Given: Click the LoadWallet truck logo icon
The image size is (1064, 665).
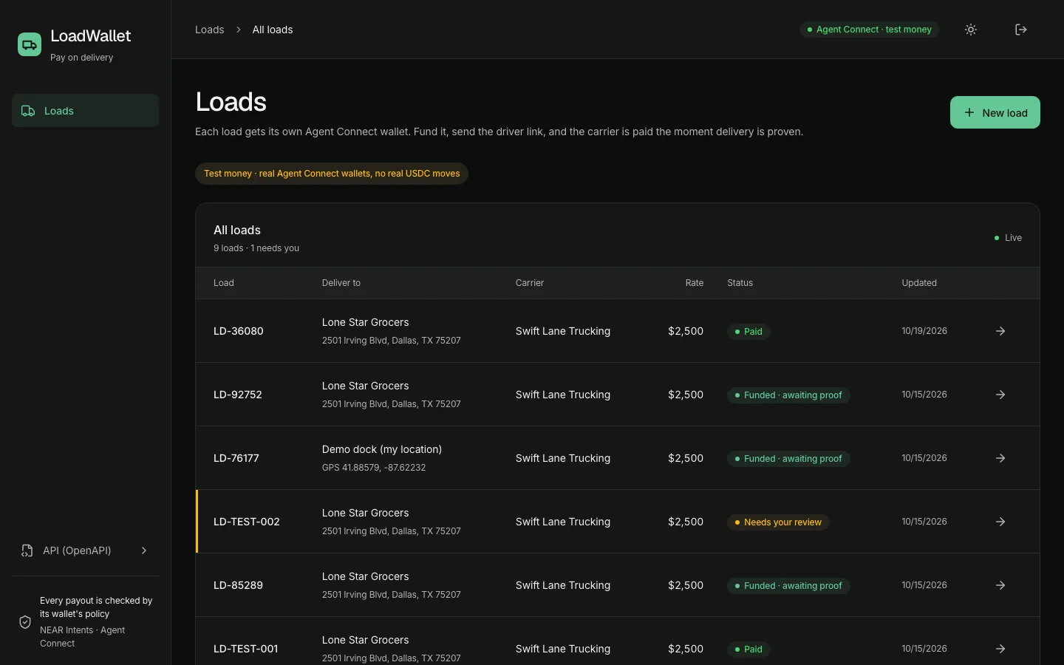Looking at the screenshot, I should (x=30, y=44).
